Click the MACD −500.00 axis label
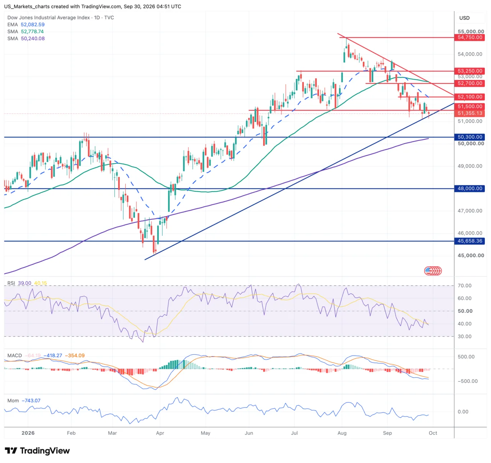 pos(468,381)
